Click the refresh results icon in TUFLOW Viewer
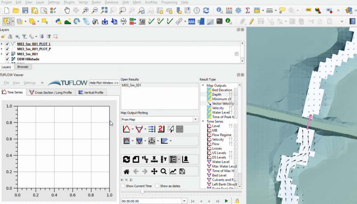This screenshot has width=357, height=204. pos(126,159)
